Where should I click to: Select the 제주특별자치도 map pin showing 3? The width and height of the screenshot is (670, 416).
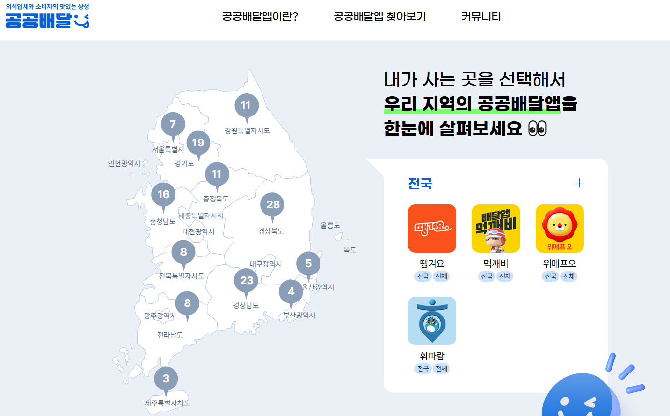click(x=166, y=380)
